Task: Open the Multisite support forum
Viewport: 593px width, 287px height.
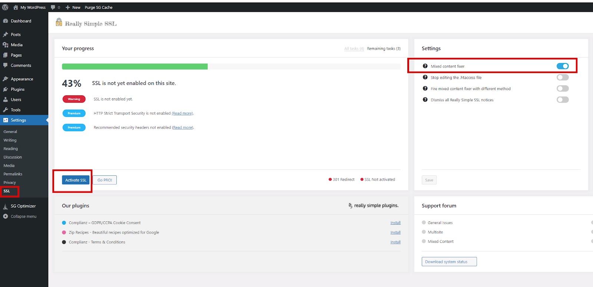Action: tap(435, 232)
